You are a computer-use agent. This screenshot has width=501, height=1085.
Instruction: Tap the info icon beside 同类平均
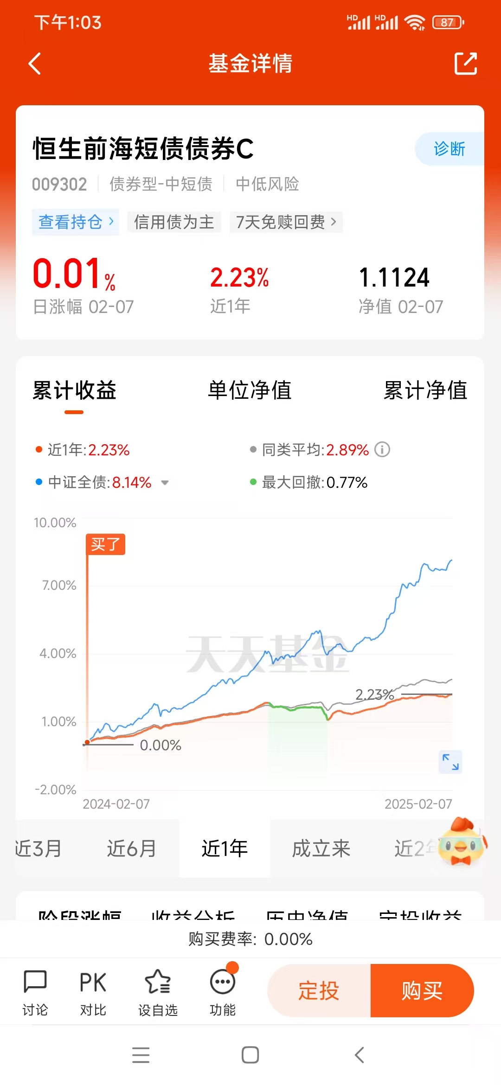(x=382, y=449)
